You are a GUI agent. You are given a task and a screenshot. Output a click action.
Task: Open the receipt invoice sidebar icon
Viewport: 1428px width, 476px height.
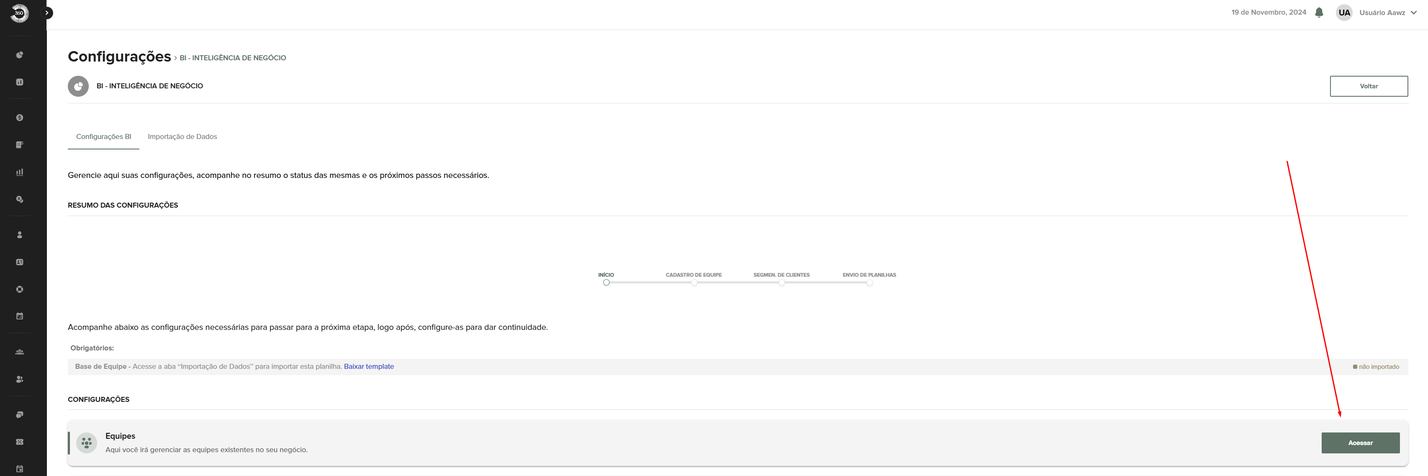pyautogui.click(x=19, y=144)
